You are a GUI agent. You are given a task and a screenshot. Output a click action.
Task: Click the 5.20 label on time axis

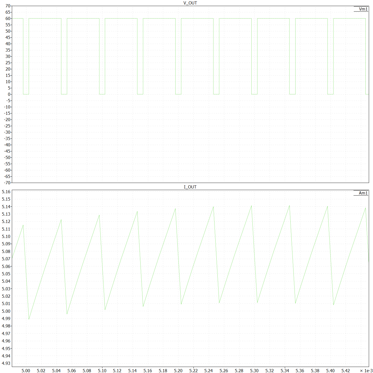point(178,371)
